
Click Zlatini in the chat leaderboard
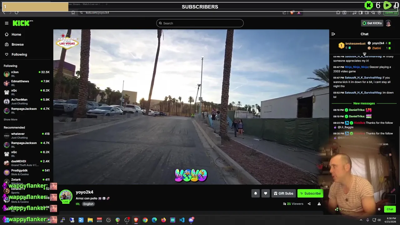point(377,48)
